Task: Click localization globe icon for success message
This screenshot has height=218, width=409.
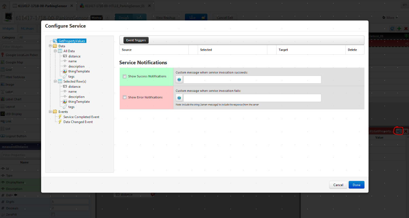Action: click(x=179, y=80)
